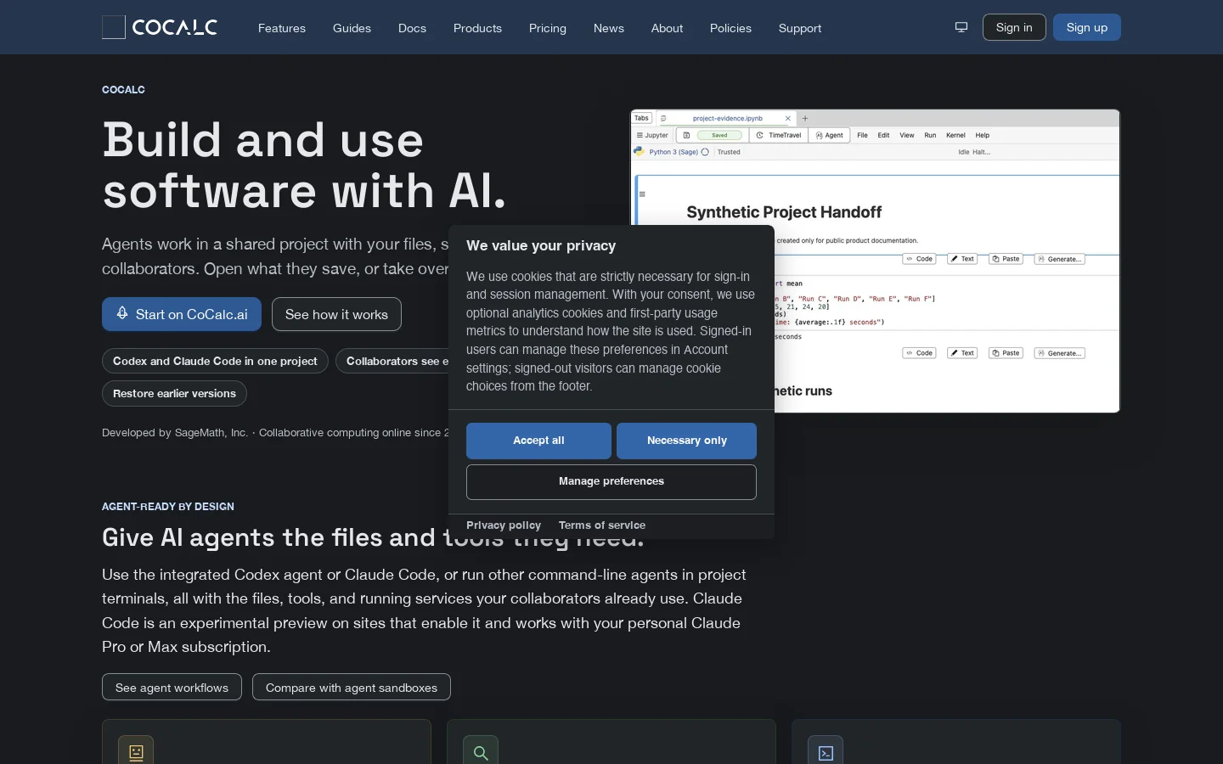The height and width of the screenshot is (764, 1223).
Task: Click the CoCalc logo in the header
Action: [160, 27]
